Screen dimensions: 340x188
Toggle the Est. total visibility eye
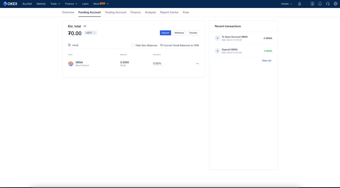85,26
